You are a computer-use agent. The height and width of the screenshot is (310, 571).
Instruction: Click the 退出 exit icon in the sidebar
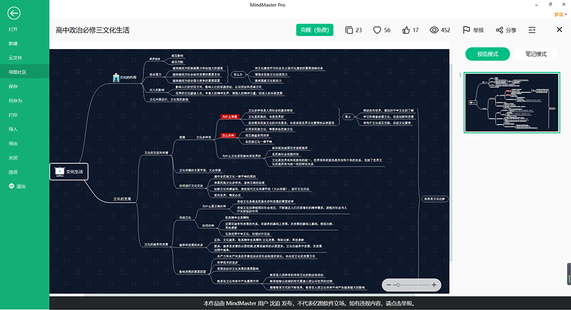point(11,186)
